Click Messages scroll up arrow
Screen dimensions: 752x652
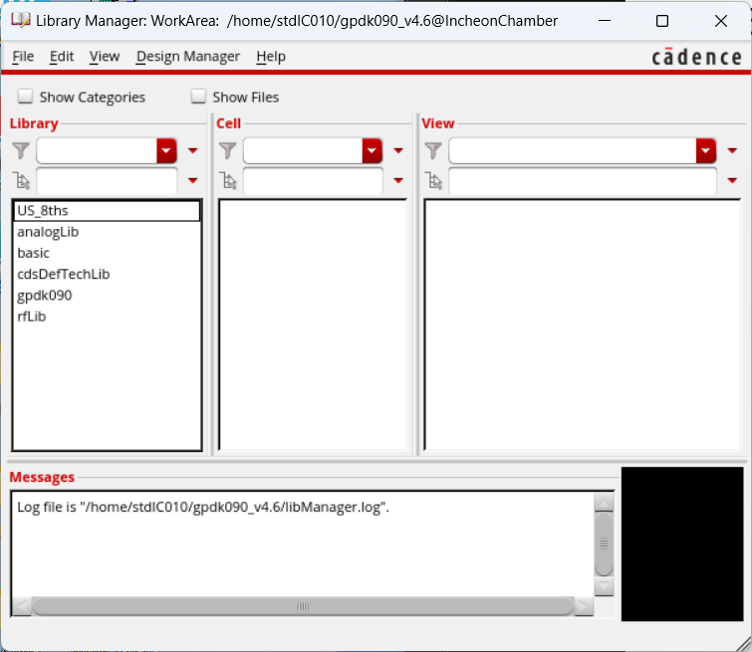604,503
